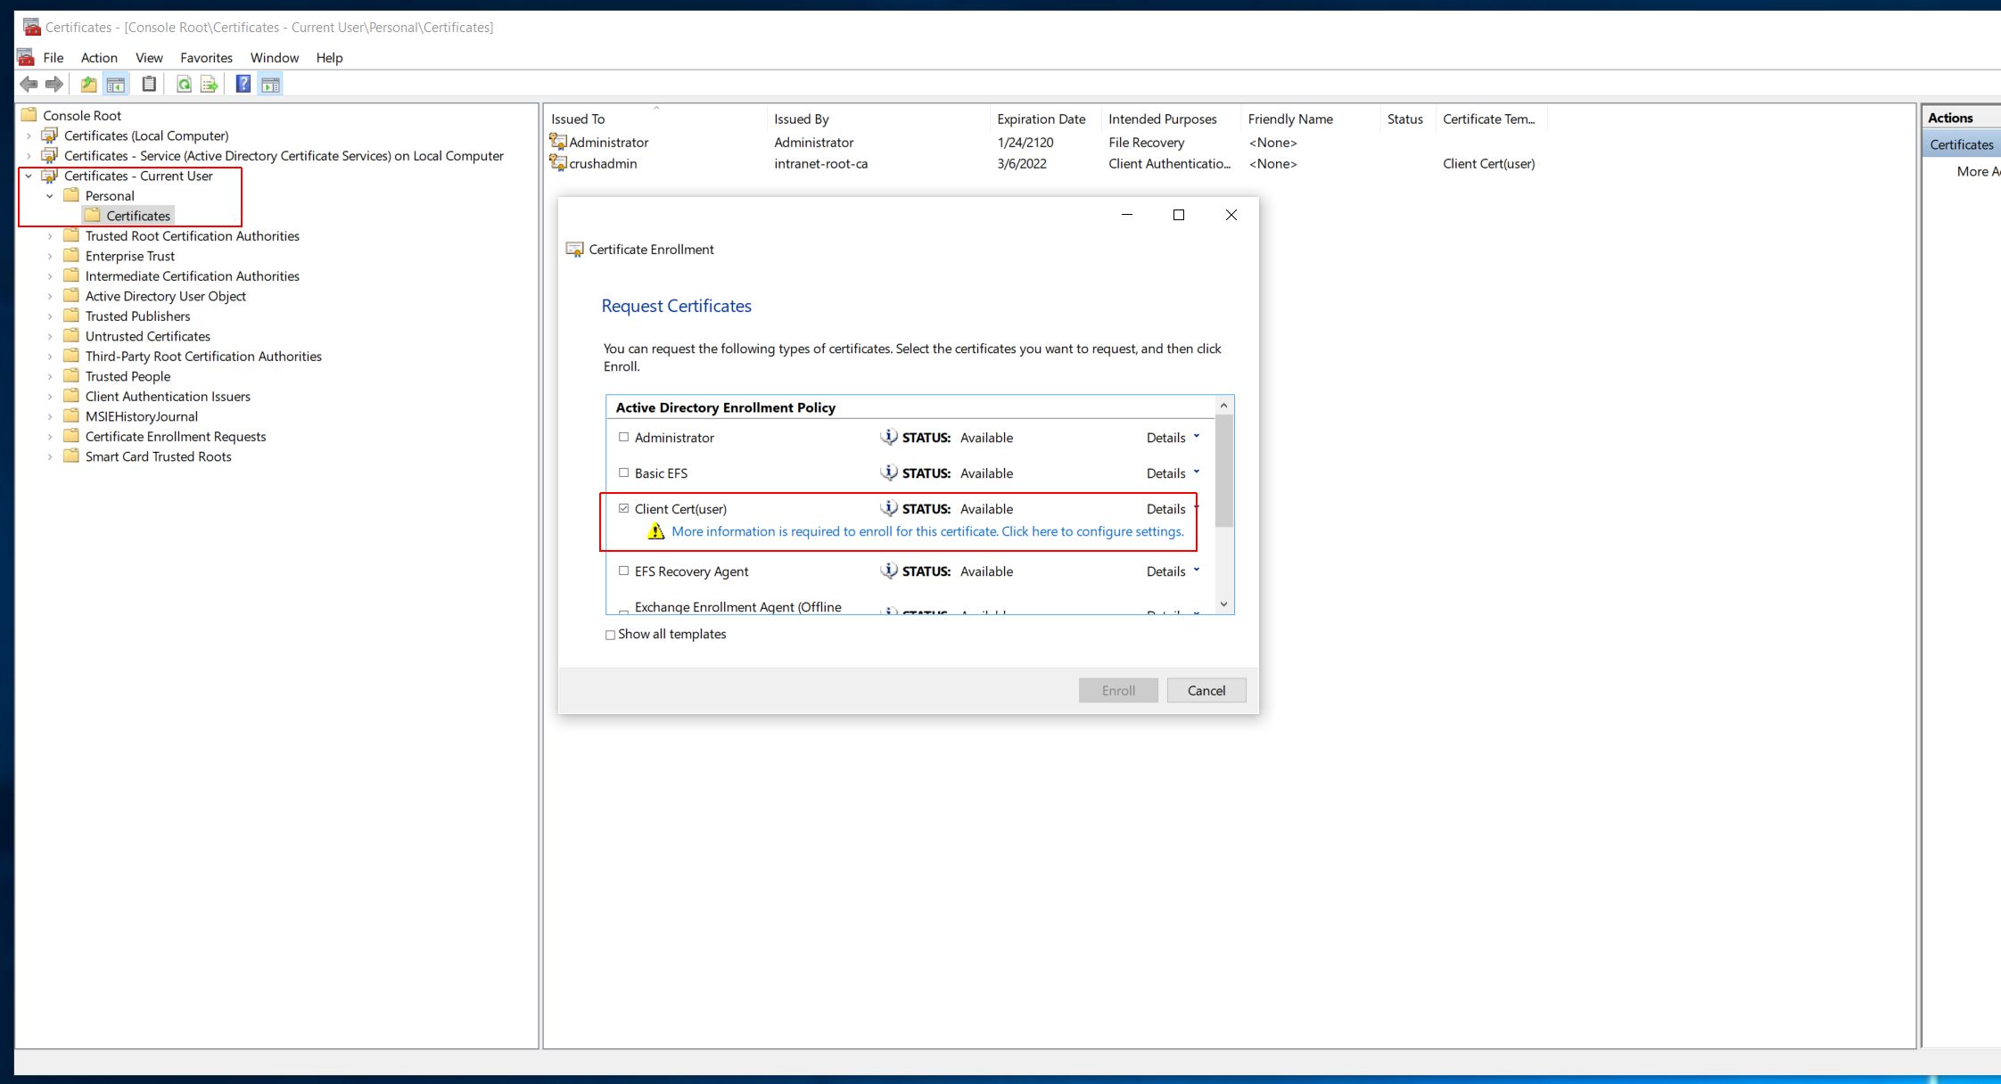Click the MMC console icon left of File
Screen dimensions: 2001x1084
click(x=26, y=57)
